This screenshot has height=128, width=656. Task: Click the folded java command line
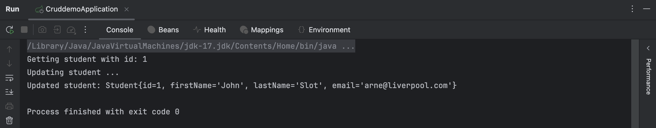coord(191,46)
